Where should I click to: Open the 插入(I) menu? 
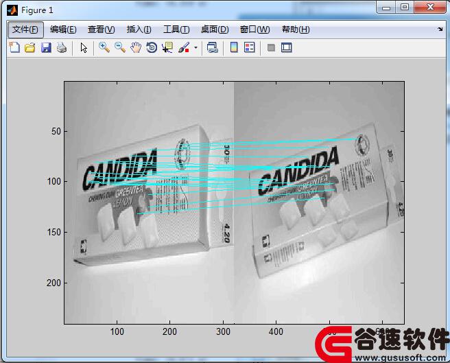point(139,30)
